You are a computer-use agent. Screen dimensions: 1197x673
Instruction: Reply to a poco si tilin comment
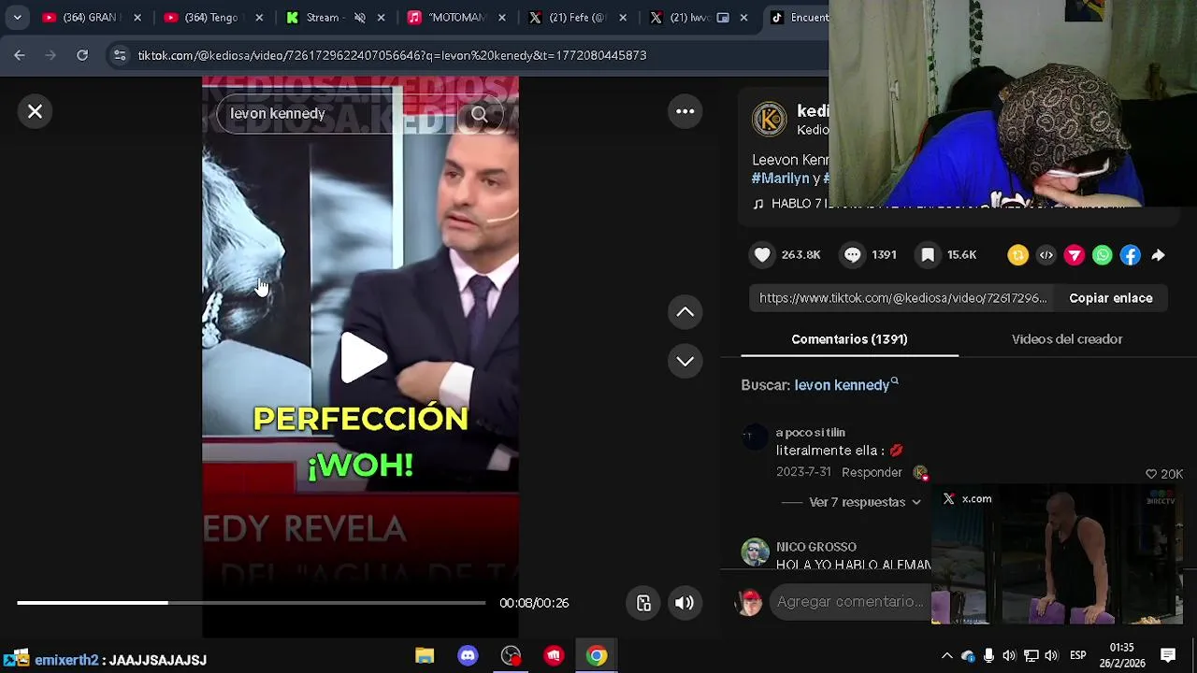pyautogui.click(x=871, y=472)
